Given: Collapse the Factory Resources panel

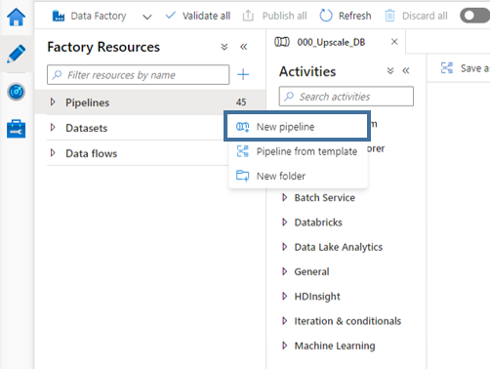Looking at the screenshot, I should point(244,47).
